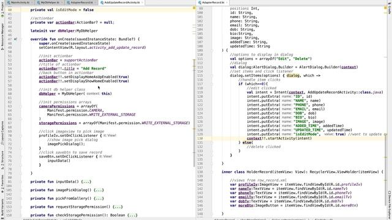
Task: Close the right pane AdapterRecord.kt tab
Action: pos(227,2)
